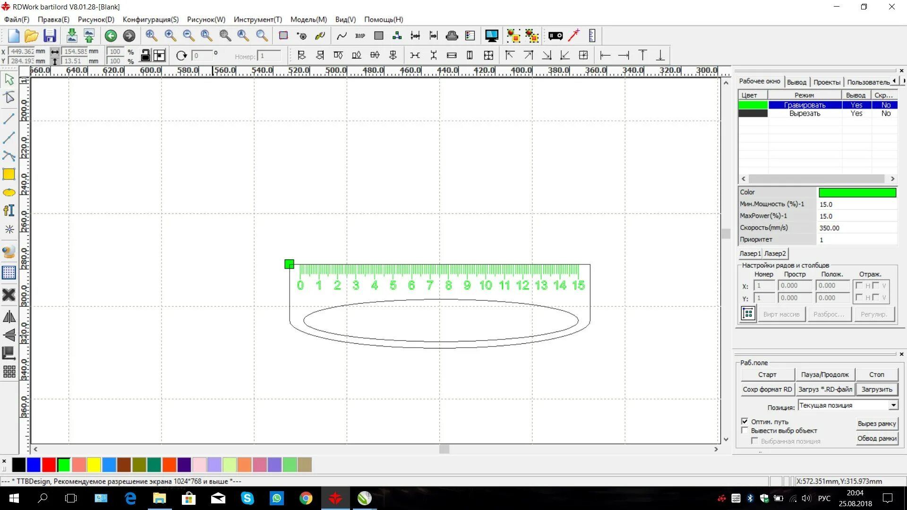Click the BMP import toolbar icon
Screen dimensions: 907x510
[x=360, y=36]
